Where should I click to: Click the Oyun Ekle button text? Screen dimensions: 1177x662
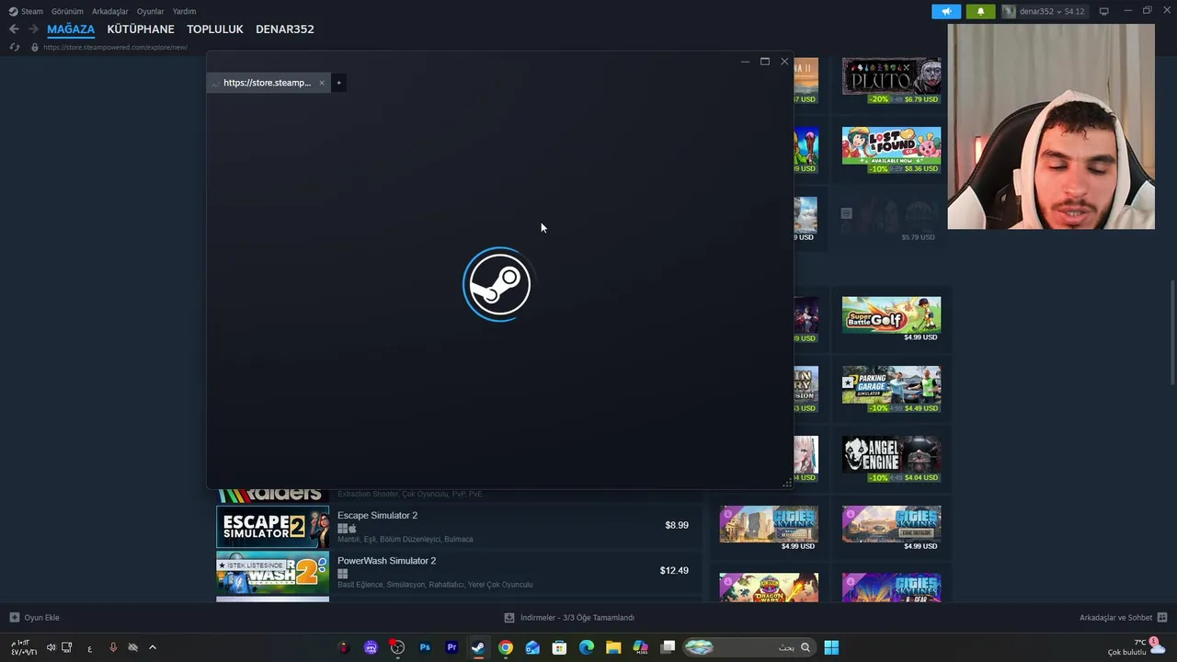coord(41,618)
